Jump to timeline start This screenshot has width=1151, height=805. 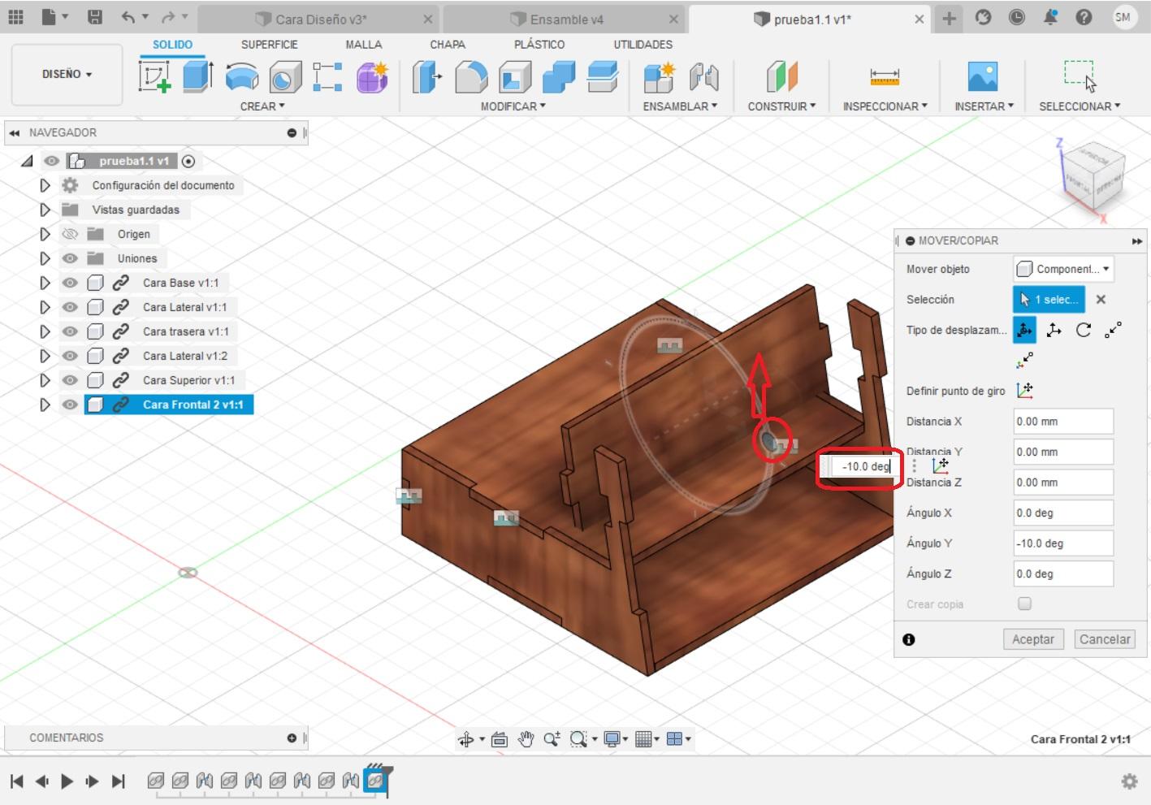(16, 781)
